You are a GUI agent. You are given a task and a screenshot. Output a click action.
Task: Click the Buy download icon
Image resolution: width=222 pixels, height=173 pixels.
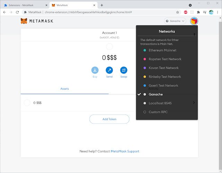click(95, 70)
